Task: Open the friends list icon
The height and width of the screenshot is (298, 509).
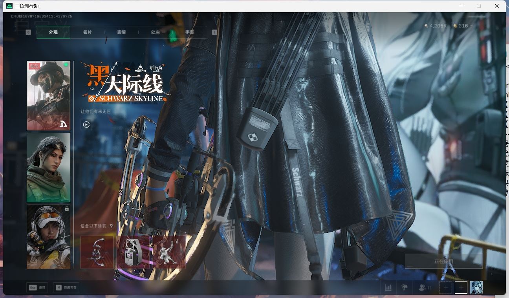Action: [422, 287]
